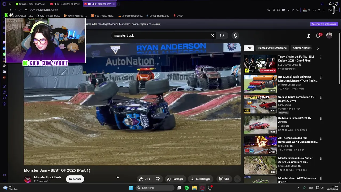Click the YouTube search magnifier button
Screen dimensions: 341x192
click(222, 35)
